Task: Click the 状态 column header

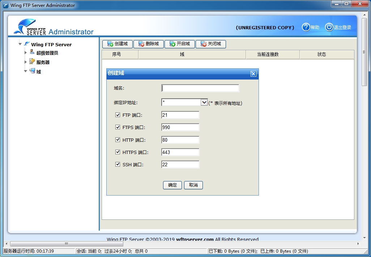Action: pos(327,55)
